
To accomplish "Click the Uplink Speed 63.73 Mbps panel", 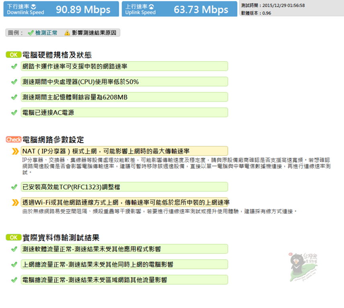I will (x=180, y=9).
